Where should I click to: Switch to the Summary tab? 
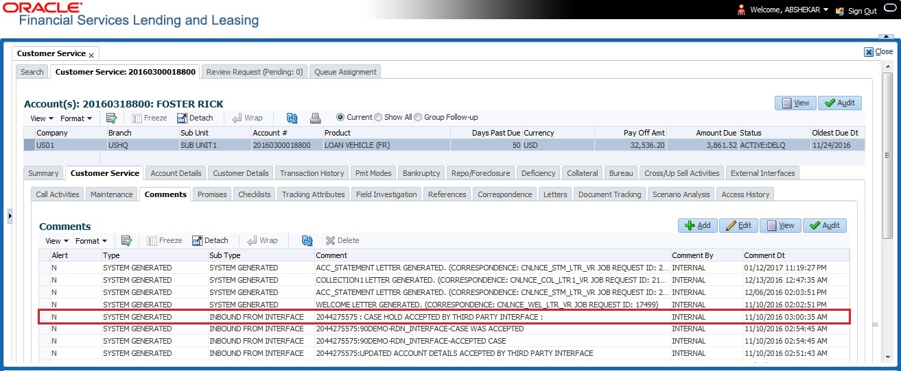43,173
